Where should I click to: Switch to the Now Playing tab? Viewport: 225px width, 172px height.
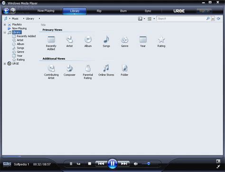[46, 11]
